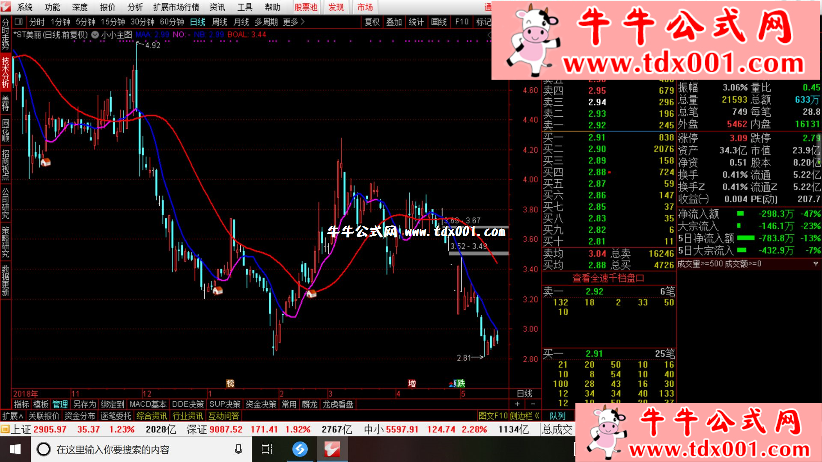The width and height of the screenshot is (822, 462).
Task: Select the 1分钟 period
Action: coord(60,22)
